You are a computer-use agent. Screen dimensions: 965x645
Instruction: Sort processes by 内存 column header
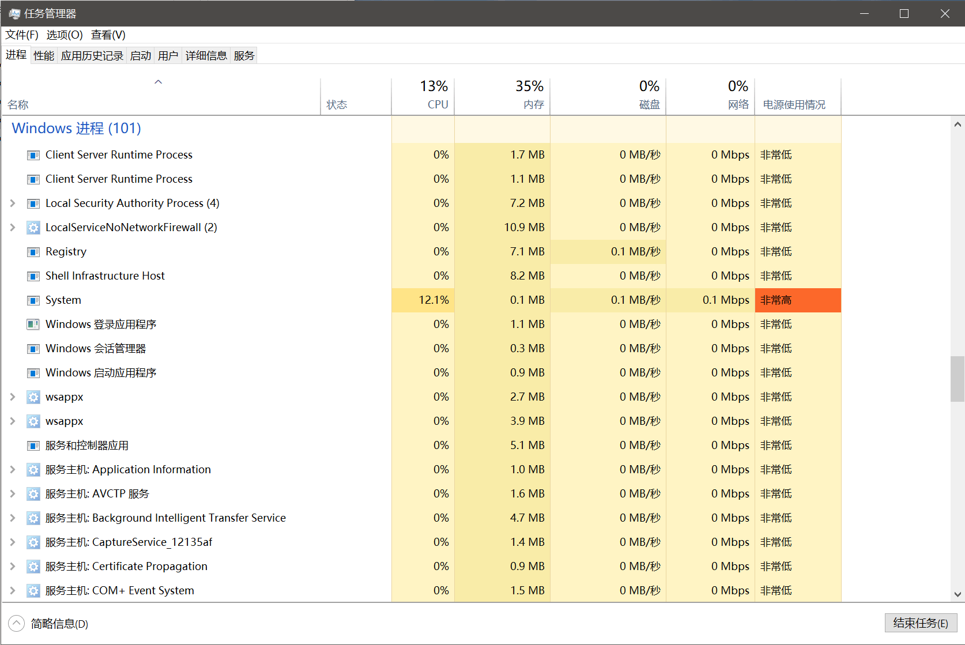(x=502, y=97)
